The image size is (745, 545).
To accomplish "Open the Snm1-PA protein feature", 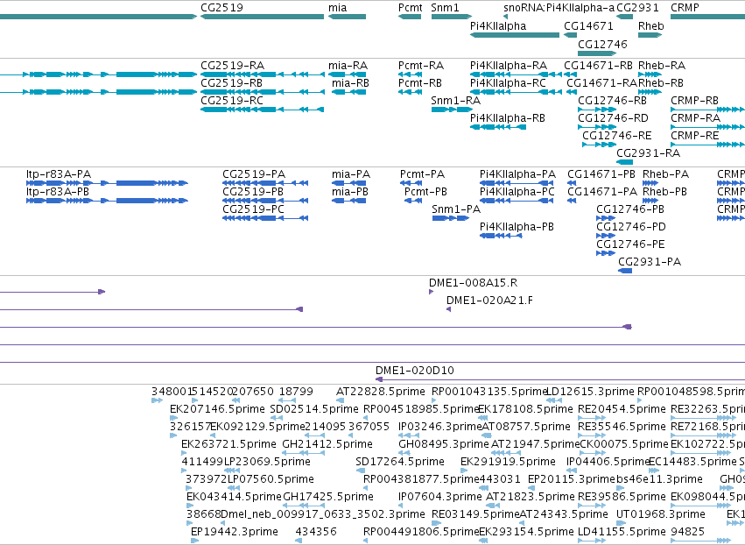I will pyautogui.click(x=451, y=218).
